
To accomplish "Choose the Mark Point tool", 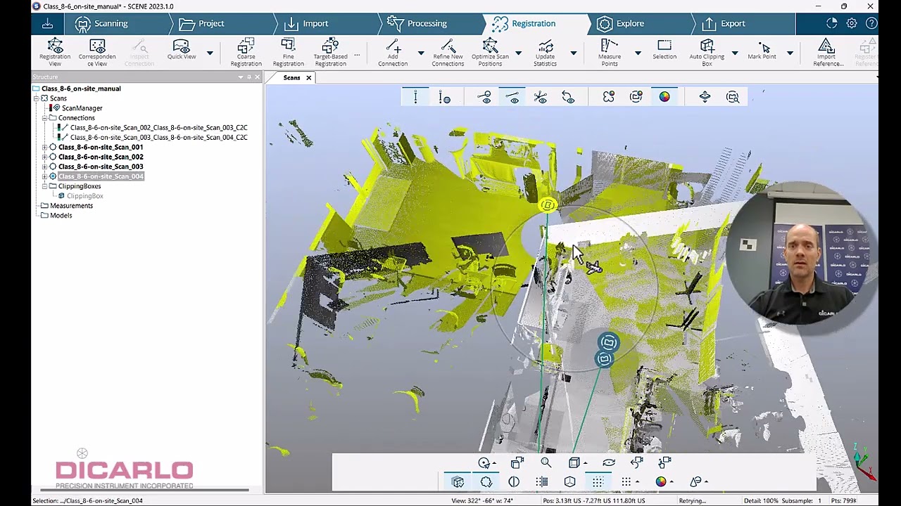I will [x=762, y=51].
